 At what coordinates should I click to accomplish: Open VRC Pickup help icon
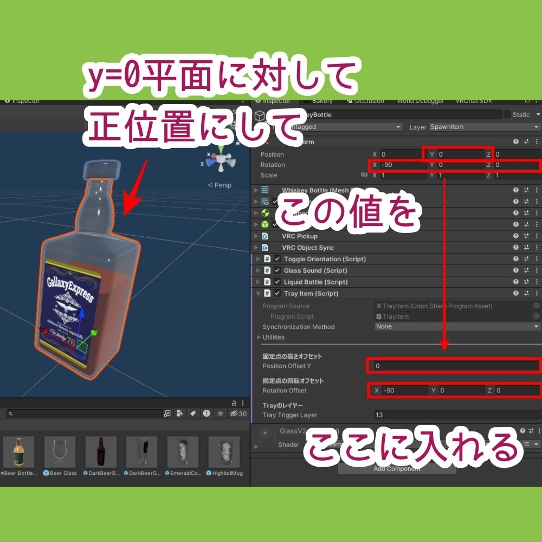[x=516, y=236]
